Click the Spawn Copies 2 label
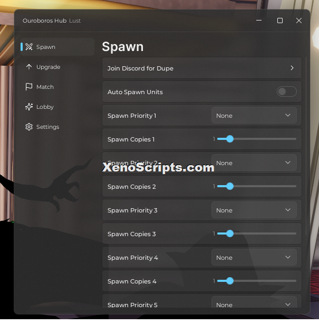The image size is (319, 335). pyautogui.click(x=131, y=187)
